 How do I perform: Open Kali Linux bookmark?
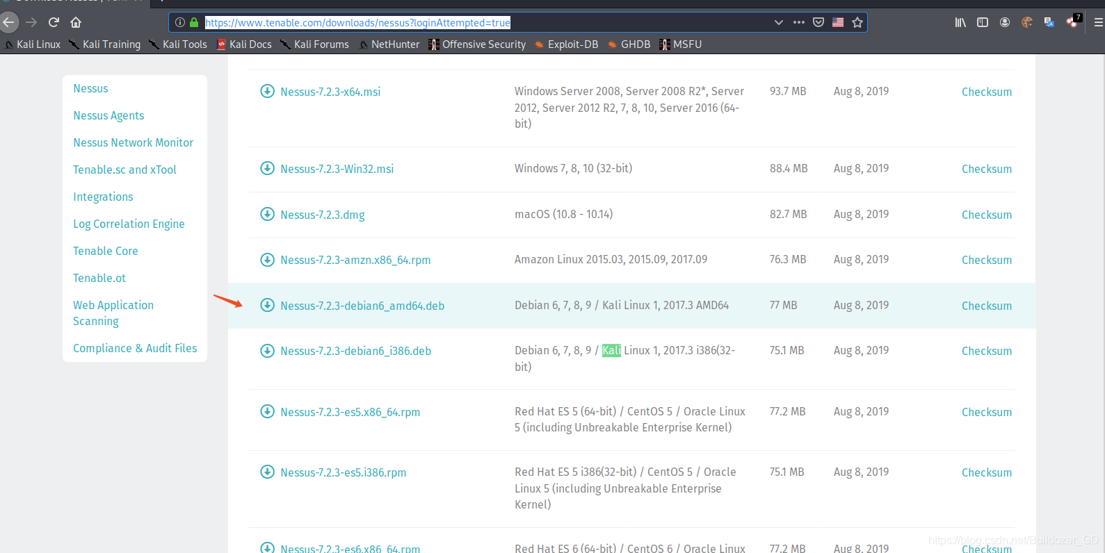click(33, 44)
